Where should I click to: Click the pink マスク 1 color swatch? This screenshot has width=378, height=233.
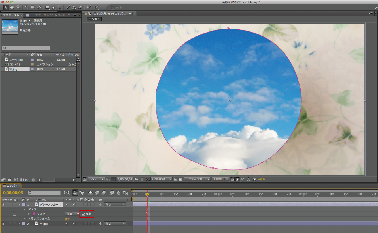coord(34,214)
